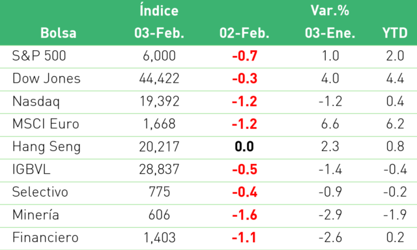Select the Selectivo row label
This screenshot has width=417, height=250.
pyautogui.click(x=40, y=192)
